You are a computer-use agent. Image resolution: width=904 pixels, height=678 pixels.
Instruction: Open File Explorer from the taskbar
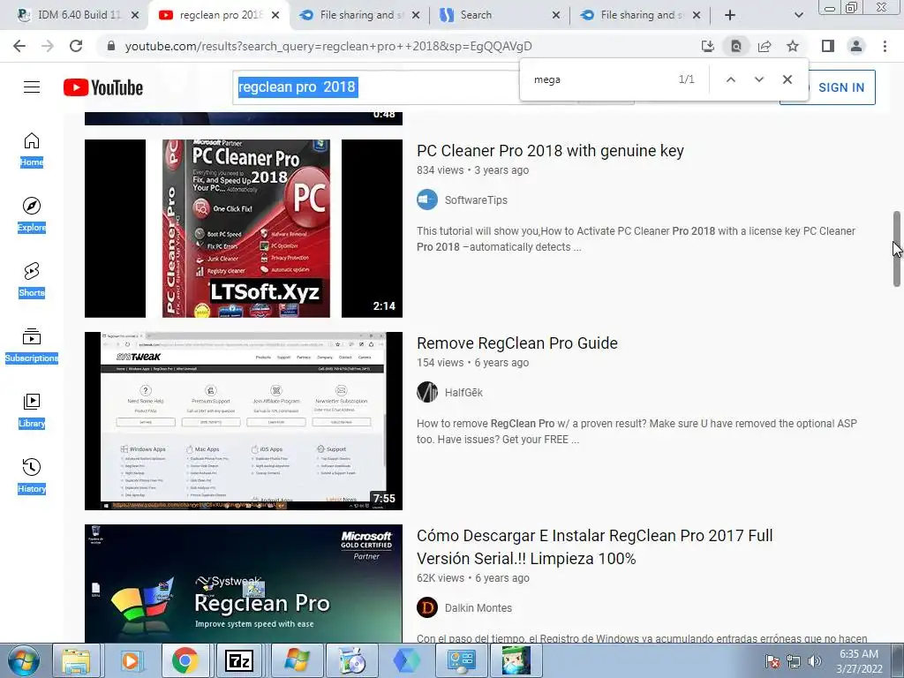[76, 660]
